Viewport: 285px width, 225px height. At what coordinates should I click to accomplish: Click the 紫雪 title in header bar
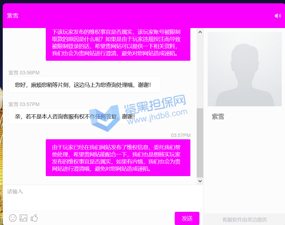13,16
